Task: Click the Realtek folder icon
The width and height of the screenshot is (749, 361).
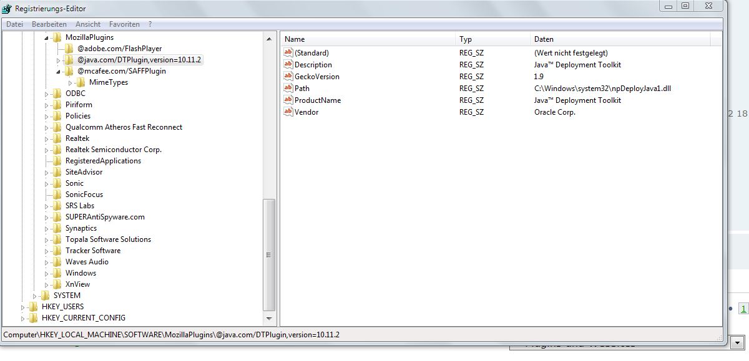Action: tap(57, 138)
